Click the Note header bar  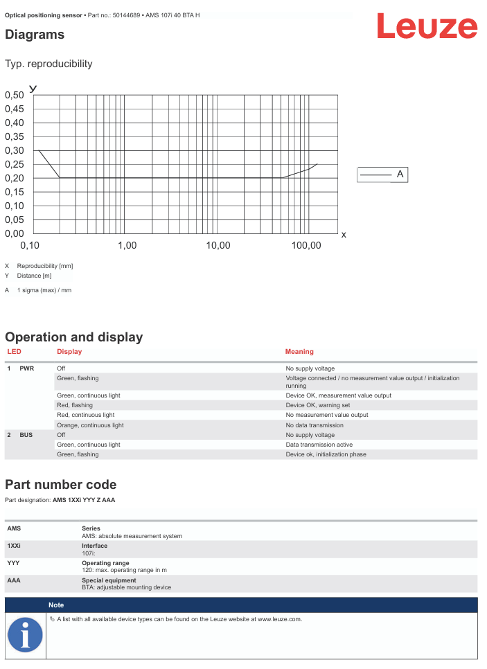pos(262,605)
